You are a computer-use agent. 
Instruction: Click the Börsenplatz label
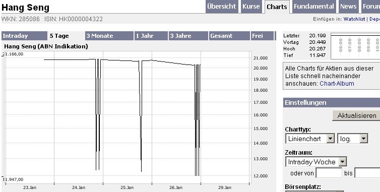click(303, 187)
